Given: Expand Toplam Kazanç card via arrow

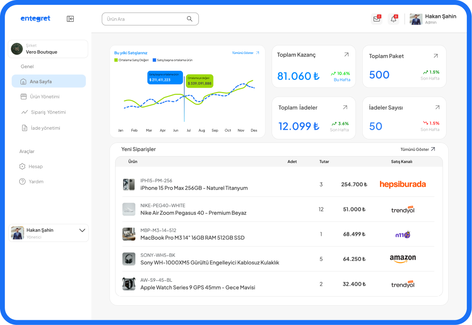Looking at the screenshot, I should click(x=346, y=55).
